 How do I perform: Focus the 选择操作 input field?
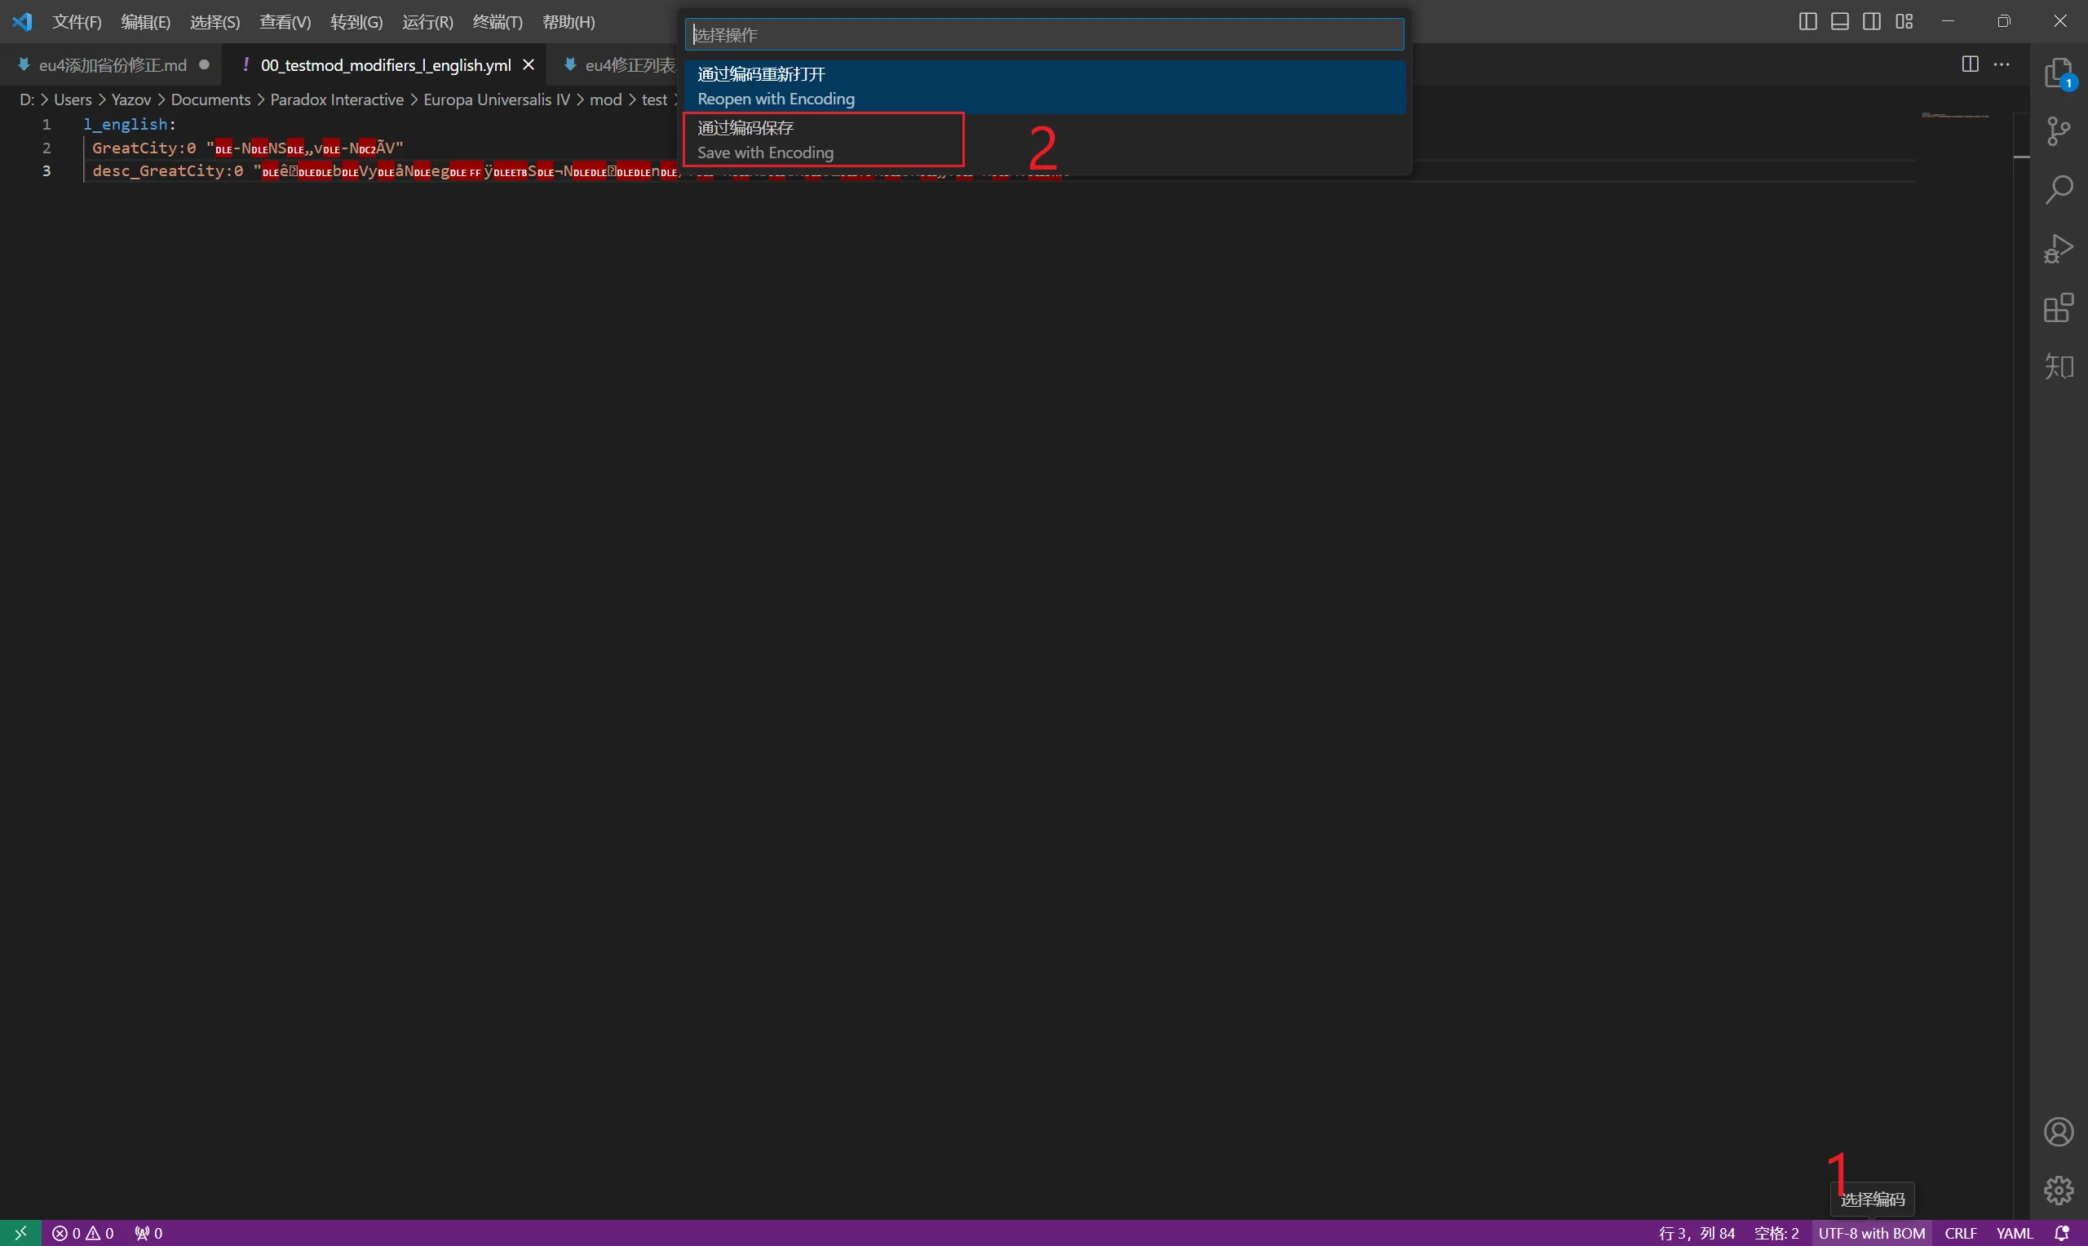click(1045, 34)
